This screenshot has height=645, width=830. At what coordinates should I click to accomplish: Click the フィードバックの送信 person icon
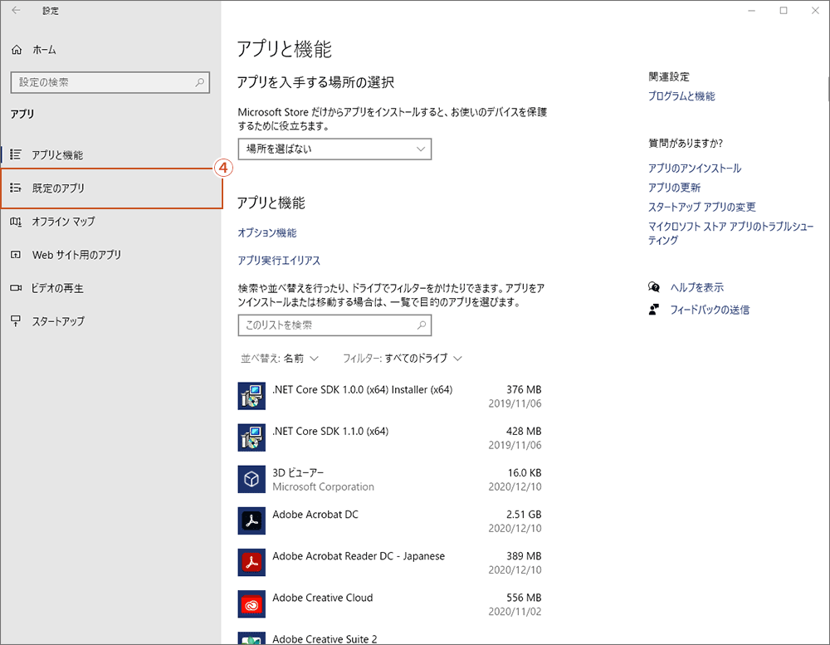[x=654, y=310]
